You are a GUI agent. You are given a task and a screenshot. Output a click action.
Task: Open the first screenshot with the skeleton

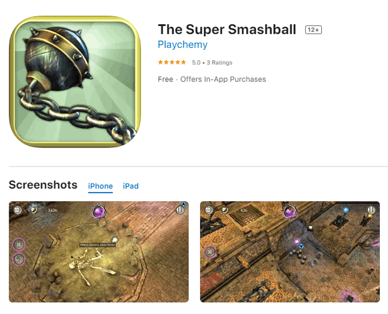point(99,252)
